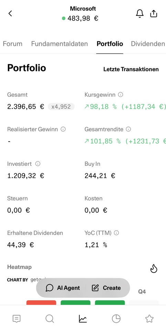The width and height of the screenshot is (166, 331).
Task: Open the notification bell for Microsoft
Action: point(139,13)
